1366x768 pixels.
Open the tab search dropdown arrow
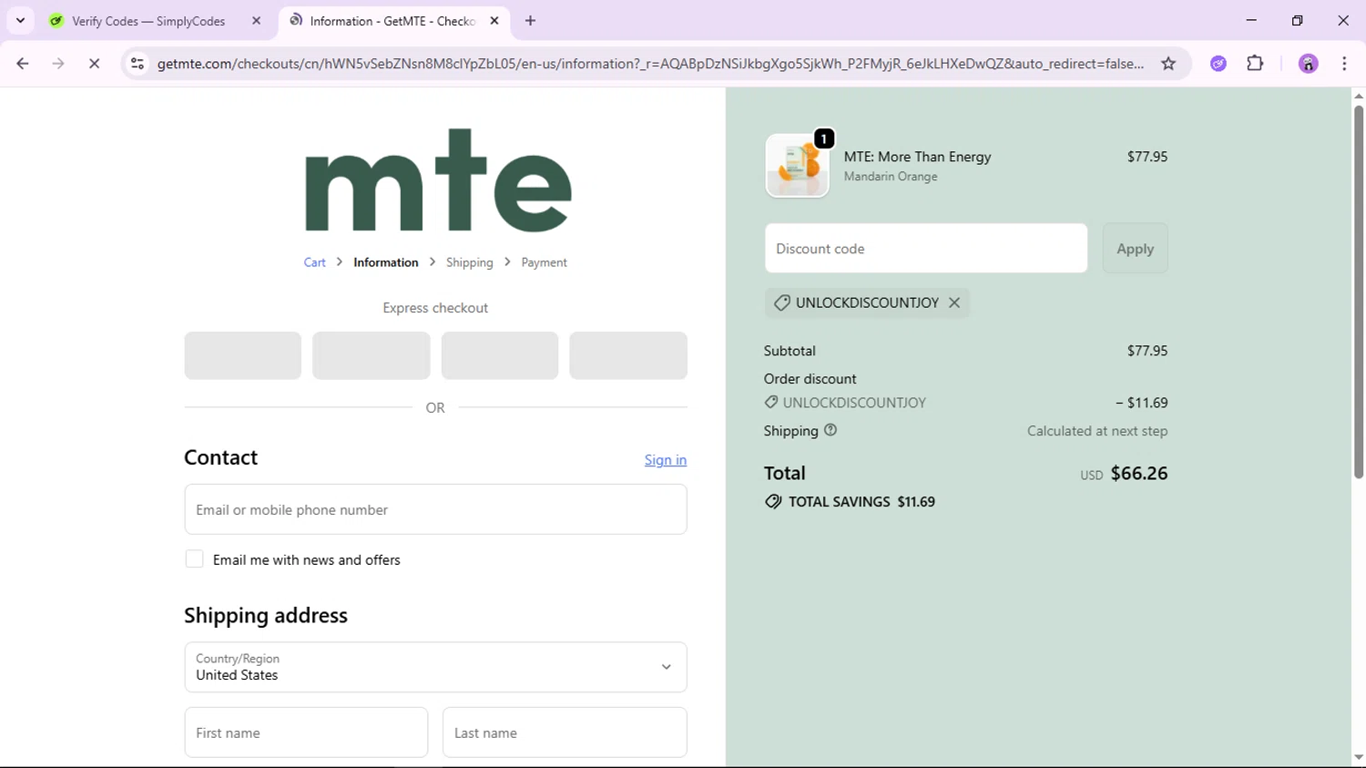20,20
